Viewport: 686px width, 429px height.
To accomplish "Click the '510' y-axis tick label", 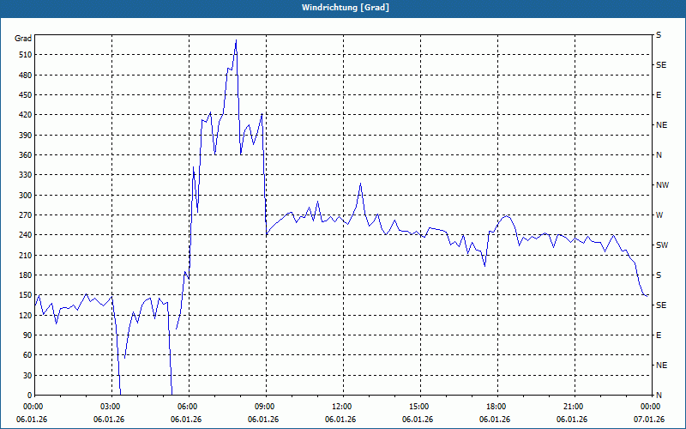I will 26,55.
